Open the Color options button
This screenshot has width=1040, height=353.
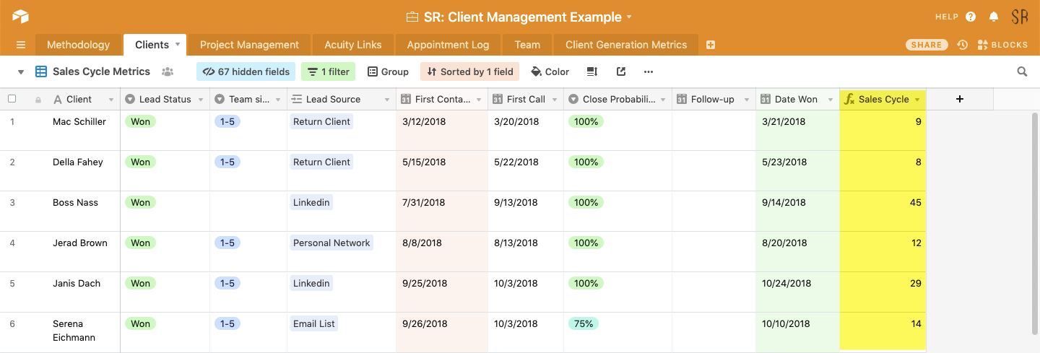pos(550,71)
